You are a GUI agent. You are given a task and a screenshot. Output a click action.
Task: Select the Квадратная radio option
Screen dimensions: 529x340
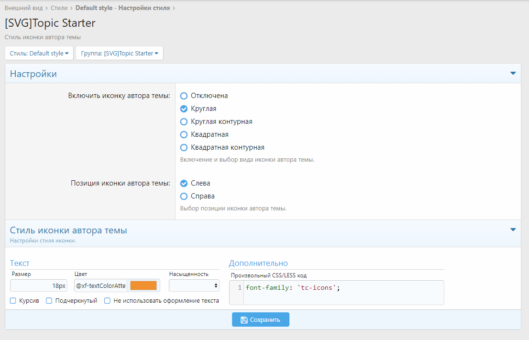click(184, 134)
